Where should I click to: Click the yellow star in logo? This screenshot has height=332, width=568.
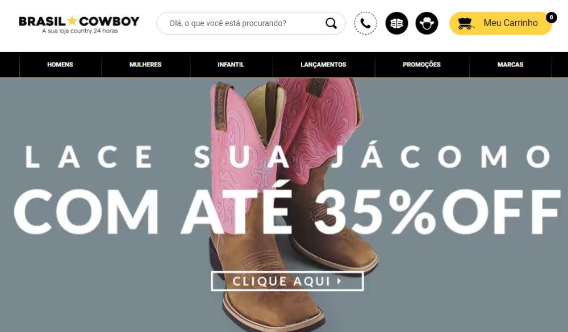(72, 20)
